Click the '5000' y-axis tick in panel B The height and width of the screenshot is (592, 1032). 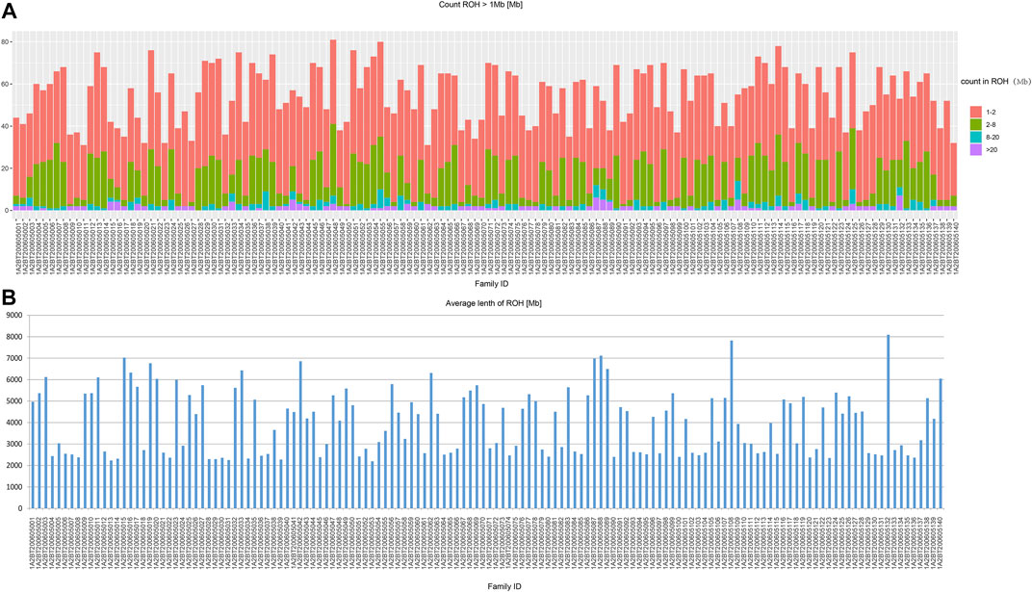pyautogui.click(x=15, y=401)
